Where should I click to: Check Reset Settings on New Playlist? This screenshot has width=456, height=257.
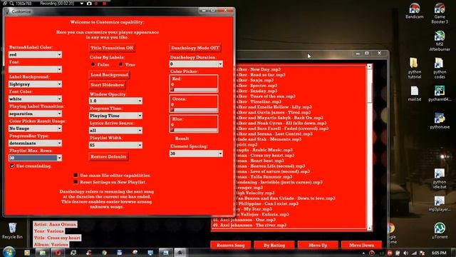[x=76, y=182]
